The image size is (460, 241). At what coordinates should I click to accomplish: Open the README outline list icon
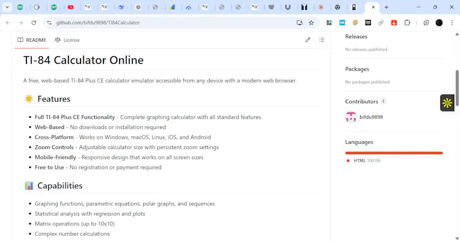pyautogui.click(x=322, y=40)
